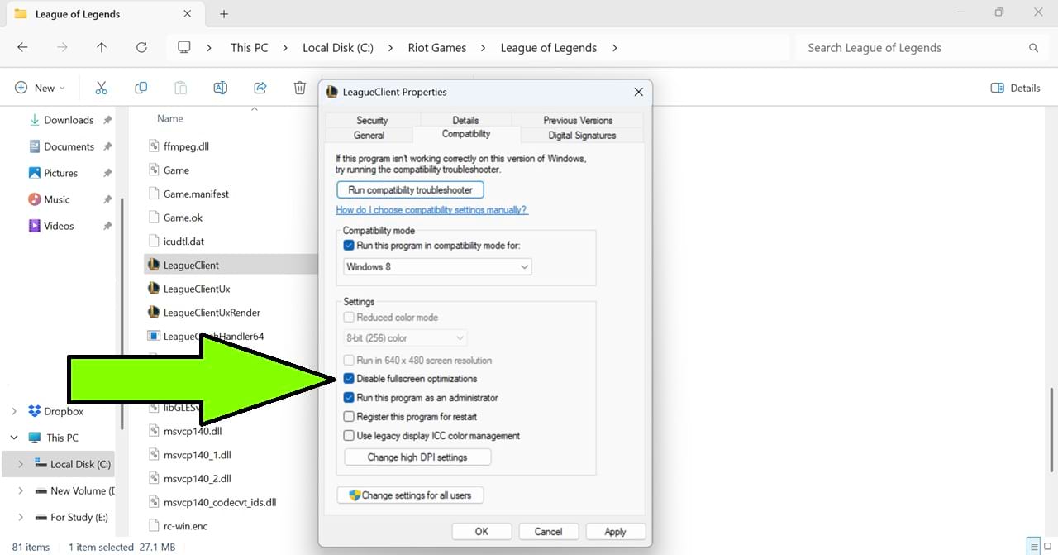The height and width of the screenshot is (555, 1058).
Task: Click the pin icon beside Pictures
Action: 107,173
